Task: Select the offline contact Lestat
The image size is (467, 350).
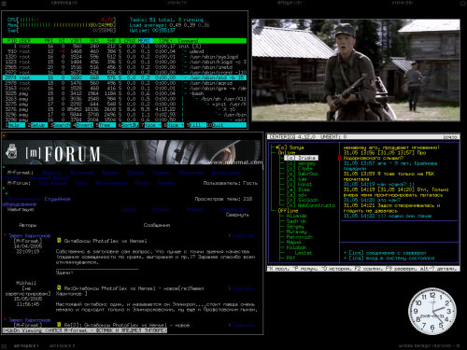Action: coord(304,253)
